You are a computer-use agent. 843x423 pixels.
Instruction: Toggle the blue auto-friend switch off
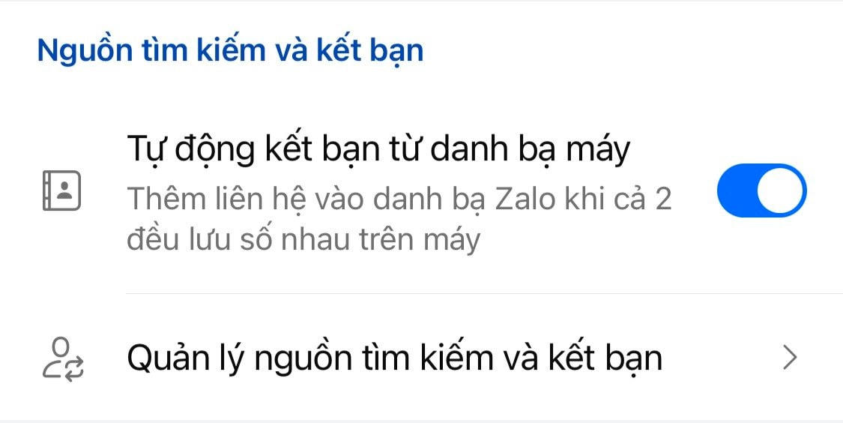click(x=762, y=190)
